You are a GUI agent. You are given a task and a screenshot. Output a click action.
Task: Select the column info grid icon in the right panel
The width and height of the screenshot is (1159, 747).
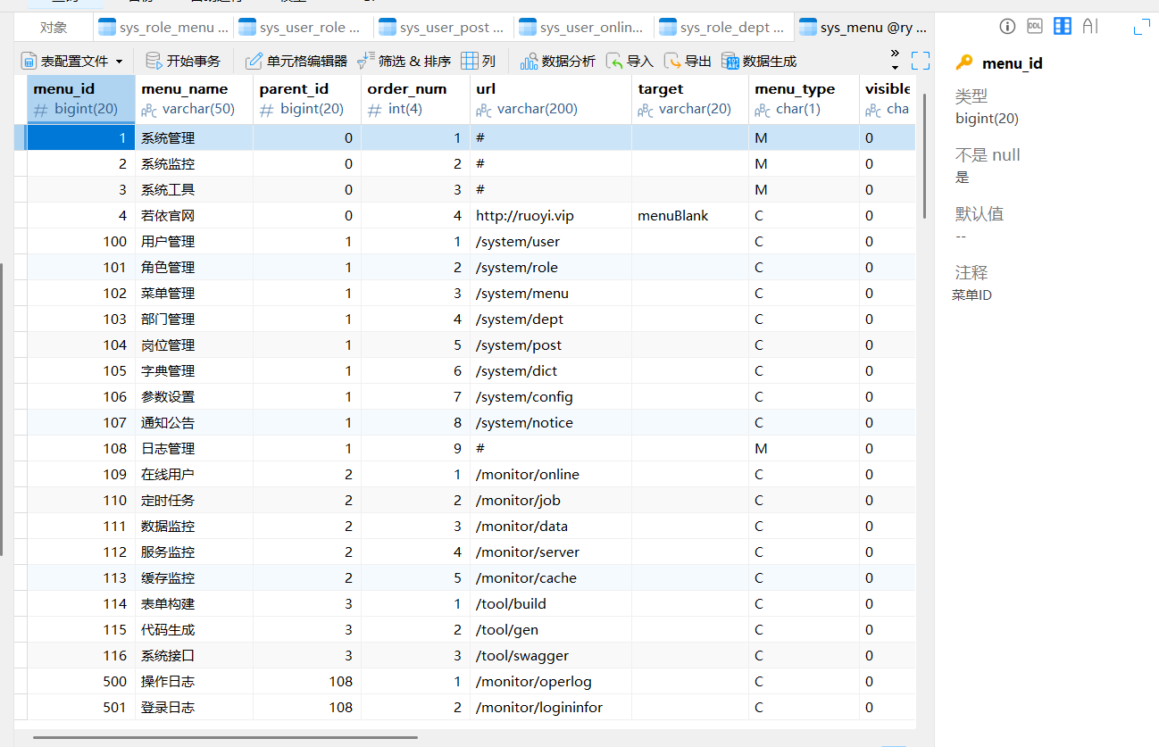pyautogui.click(x=1063, y=27)
